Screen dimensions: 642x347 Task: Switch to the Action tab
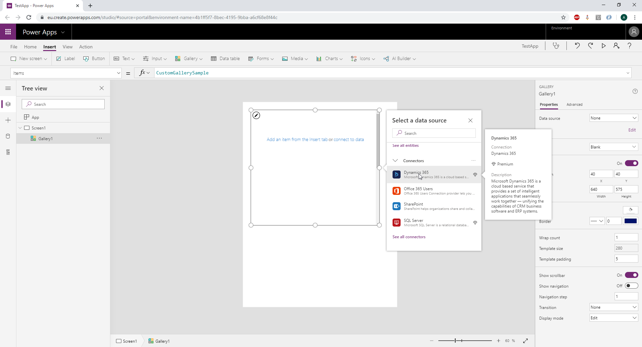(x=86, y=47)
